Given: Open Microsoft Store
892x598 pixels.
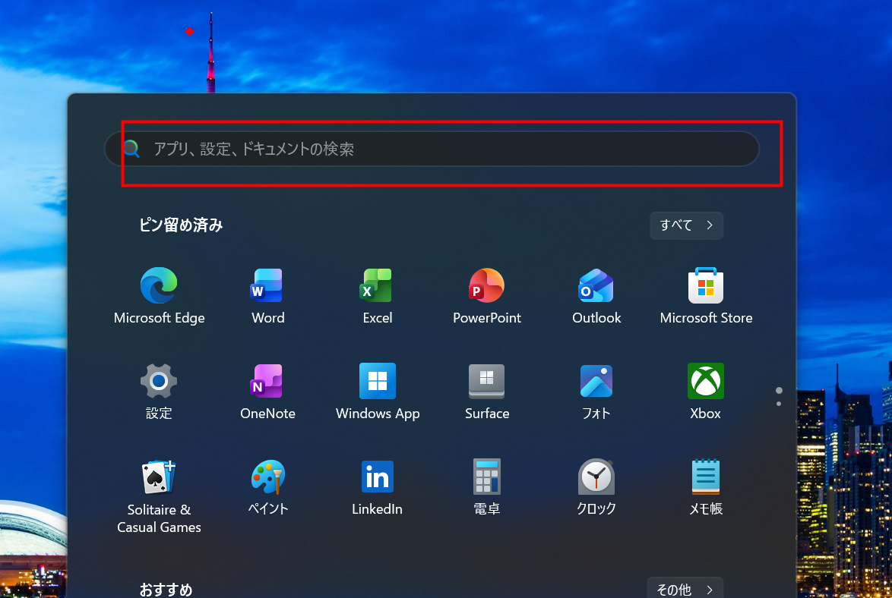Looking at the screenshot, I should 706,296.
